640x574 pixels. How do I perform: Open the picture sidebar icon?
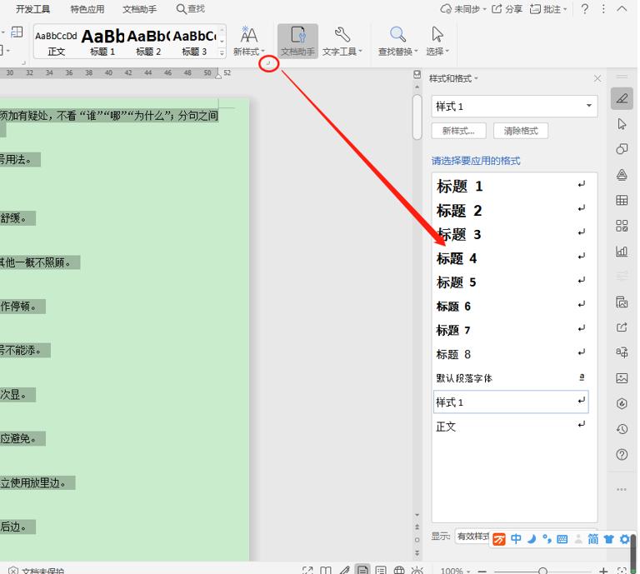pos(622,378)
